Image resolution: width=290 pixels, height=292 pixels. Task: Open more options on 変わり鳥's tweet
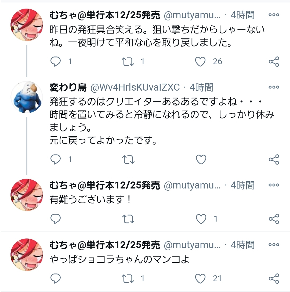click(x=274, y=87)
